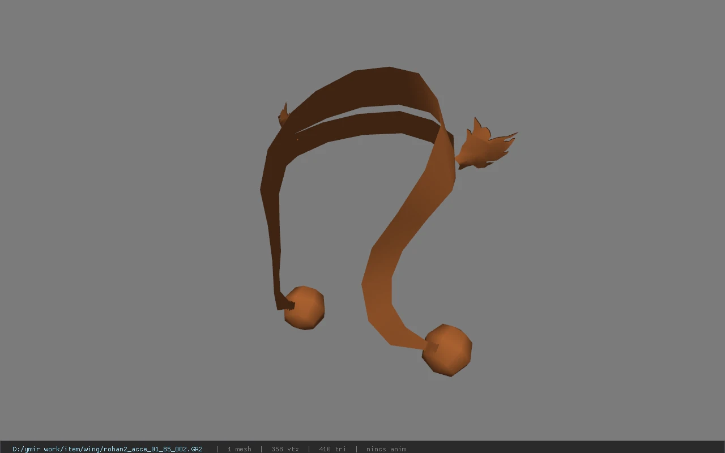The image size is (725, 453).
Task: Select the left orange ball on the model
Action: pyautogui.click(x=304, y=308)
